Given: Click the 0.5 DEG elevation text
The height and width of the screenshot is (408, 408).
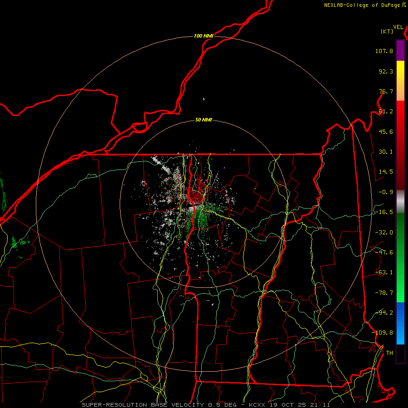Looking at the screenshot, I should (222, 405).
